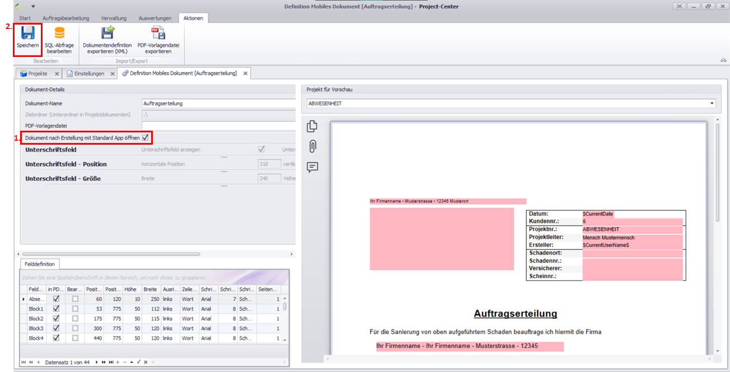730x372 pixels.
Task: Uncheck 'in PDF' checkbox for Block1 row
Action: (x=55, y=309)
